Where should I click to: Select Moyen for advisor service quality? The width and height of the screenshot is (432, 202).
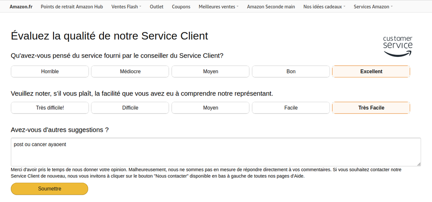pos(211,72)
